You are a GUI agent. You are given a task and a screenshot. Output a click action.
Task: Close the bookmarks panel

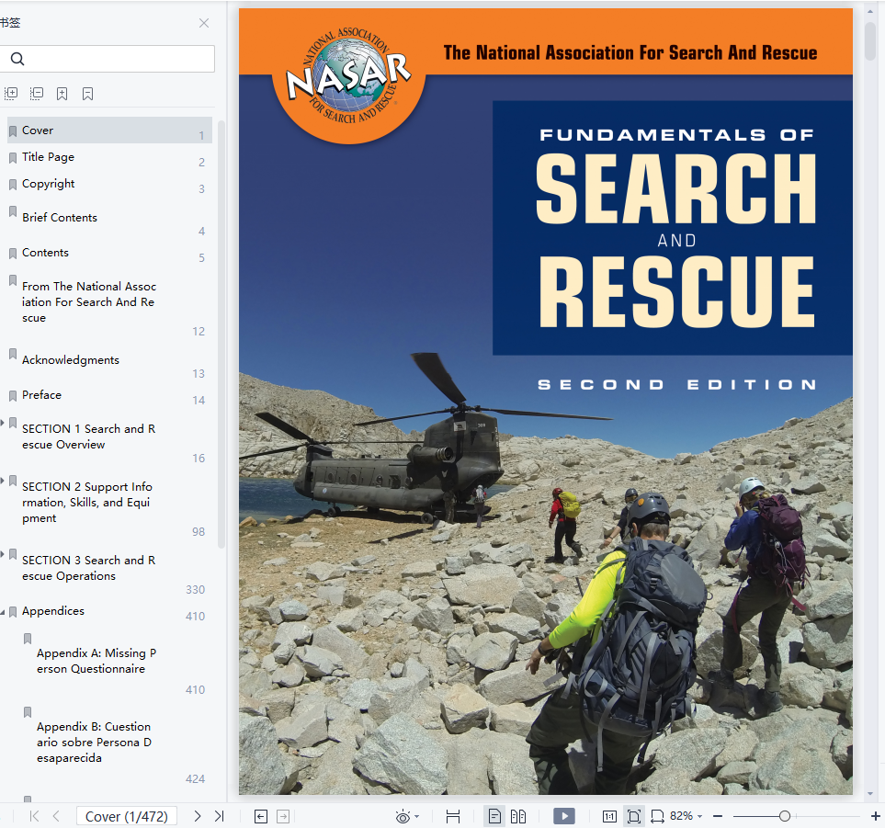[204, 23]
